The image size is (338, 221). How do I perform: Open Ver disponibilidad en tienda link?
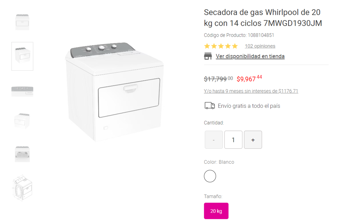tap(250, 56)
